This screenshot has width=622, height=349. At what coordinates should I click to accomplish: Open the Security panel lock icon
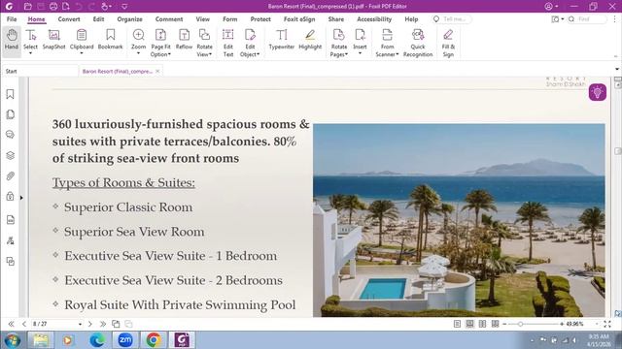tap(11, 196)
